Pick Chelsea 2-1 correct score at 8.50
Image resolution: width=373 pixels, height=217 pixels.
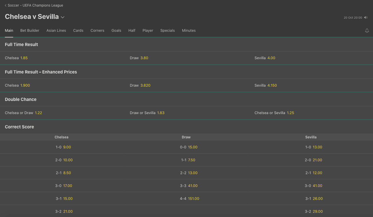point(67,173)
